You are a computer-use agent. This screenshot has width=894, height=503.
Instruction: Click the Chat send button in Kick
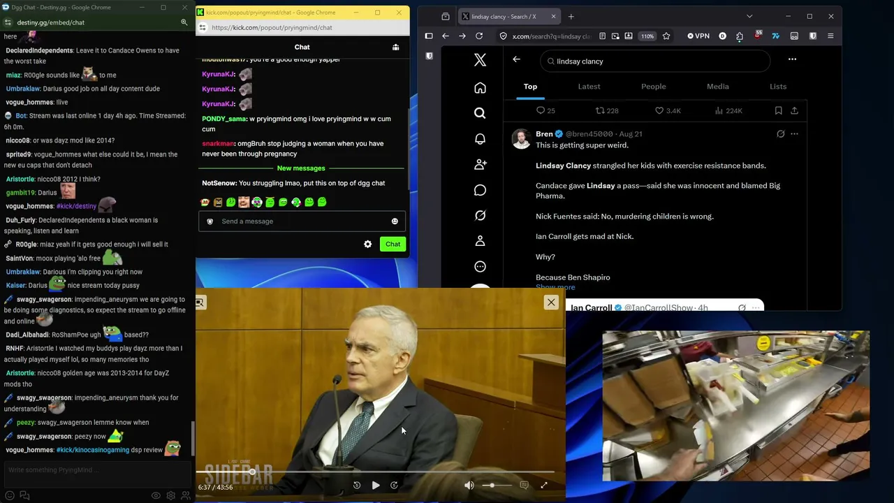[x=393, y=244]
